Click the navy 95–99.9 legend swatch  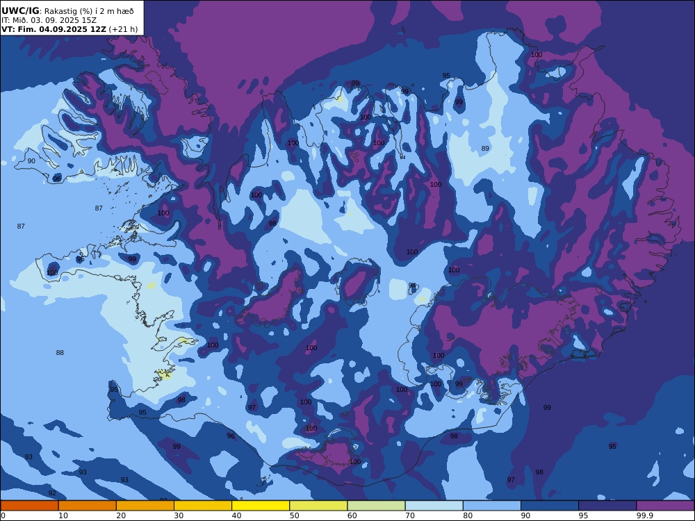coord(607,506)
